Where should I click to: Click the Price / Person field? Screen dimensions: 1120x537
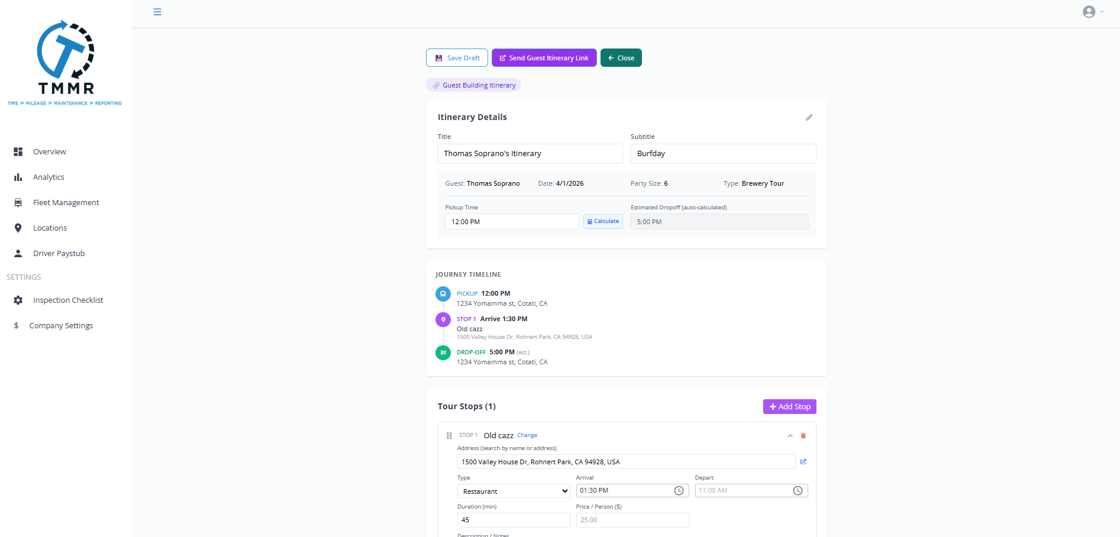coord(632,520)
